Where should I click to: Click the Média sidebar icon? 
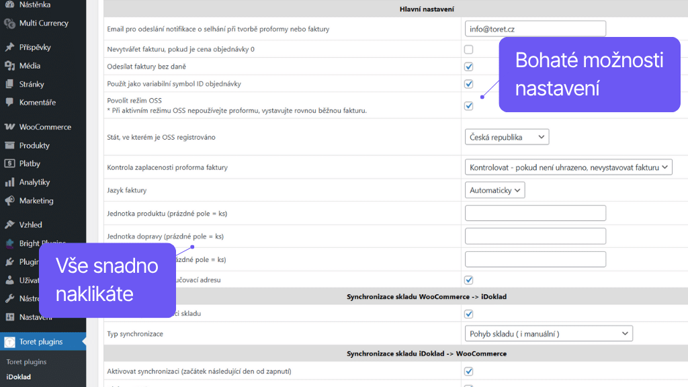pos(9,66)
